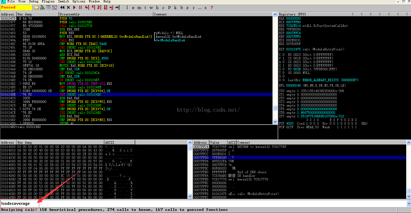Expand the command bar history dropdown
411x213 pixels.
[408, 204]
